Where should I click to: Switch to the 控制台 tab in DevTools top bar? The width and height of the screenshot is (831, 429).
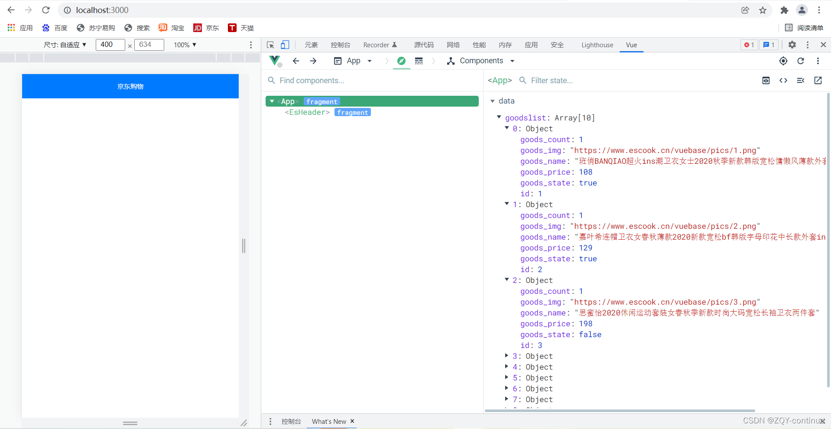click(340, 45)
